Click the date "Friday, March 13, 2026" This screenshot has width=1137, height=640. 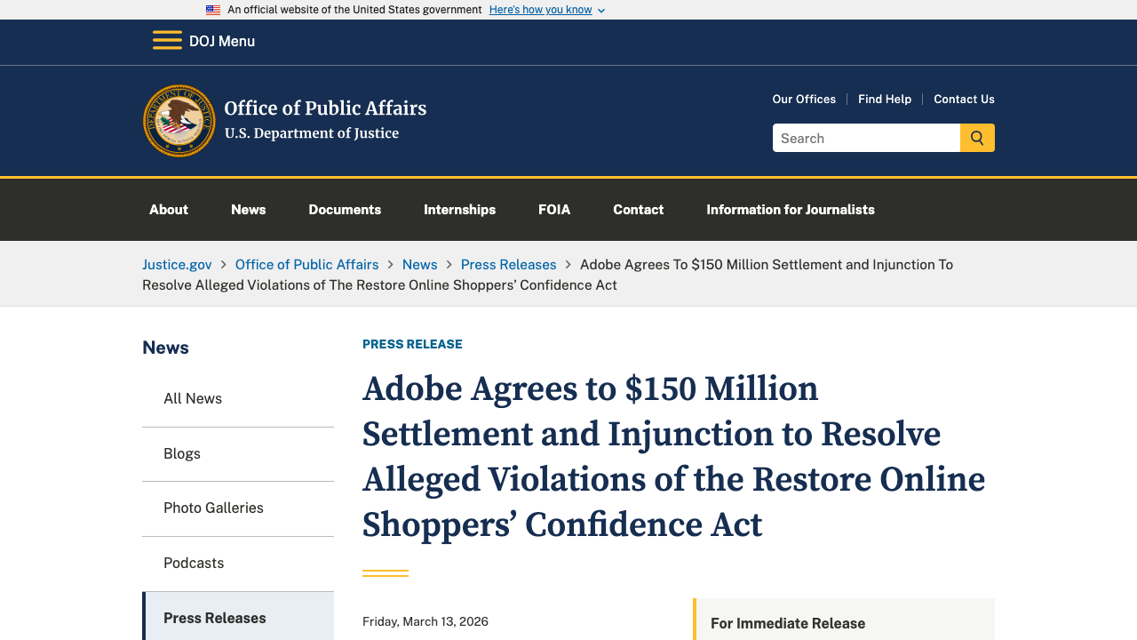[425, 621]
